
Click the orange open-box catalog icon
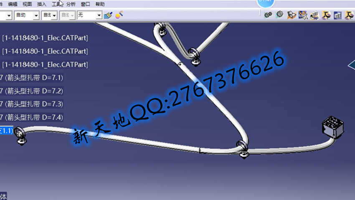click(x=292, y=15)
